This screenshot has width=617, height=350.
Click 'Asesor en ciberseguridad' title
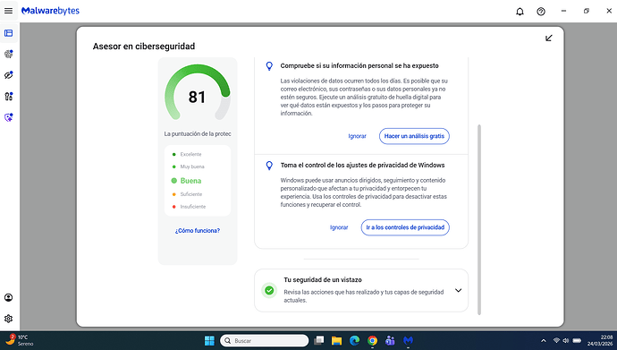144,47
